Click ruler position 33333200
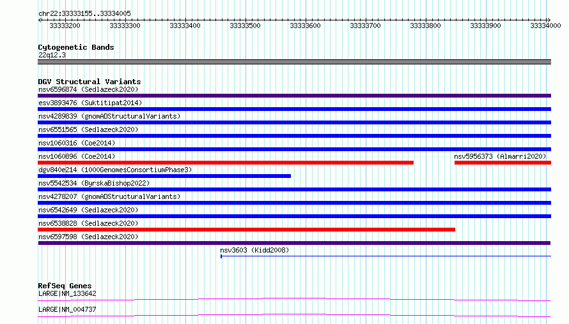 (x=65, y=26)
